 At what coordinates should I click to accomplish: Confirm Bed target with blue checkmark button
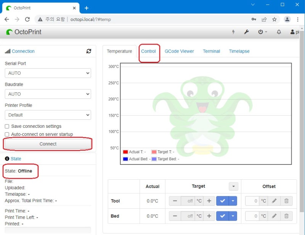click(x=223, y=216)
